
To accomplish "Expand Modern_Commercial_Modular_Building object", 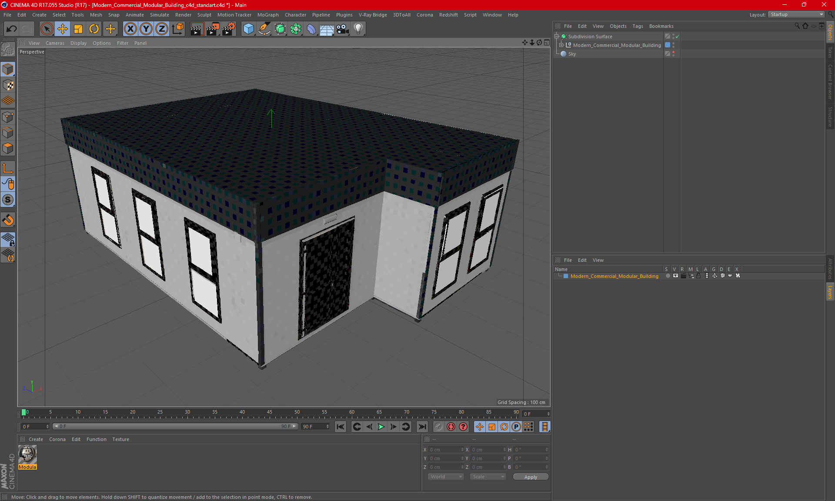I will point(561,45).
